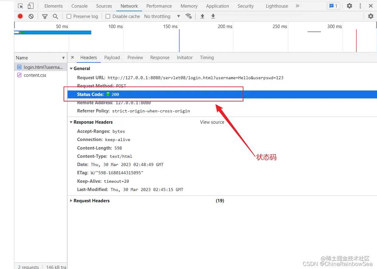Close the request details pane
The height and width of the screenshot is (269, 377).
(72, 57)
